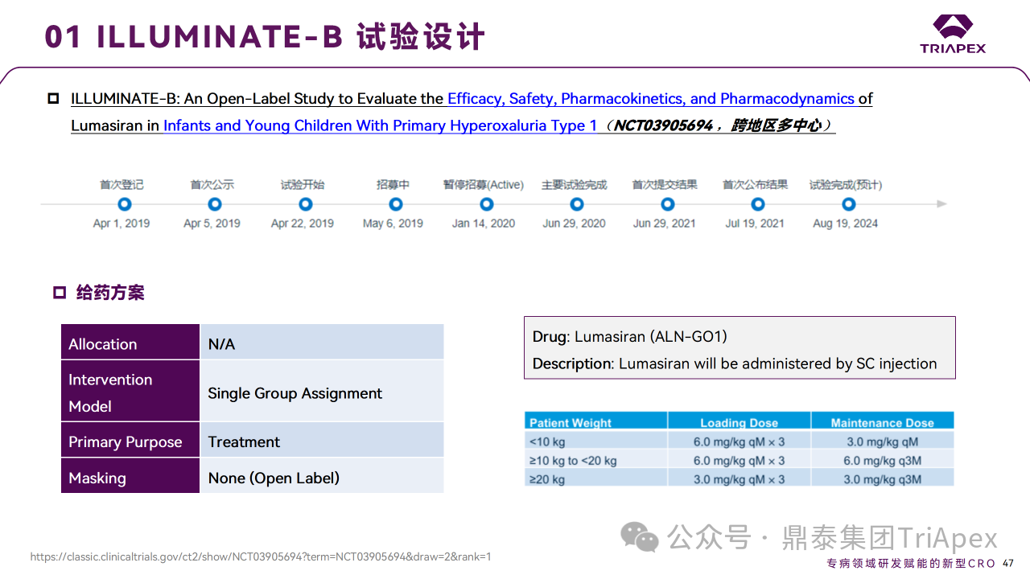Select the 暂停招募(Active) timeline marker
Image resolution: width=1030 pixels, height=579 pixels.
(x=486, y=204)
